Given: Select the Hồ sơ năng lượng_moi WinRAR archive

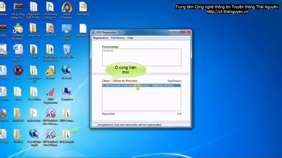Looking at the screenshot, I should point(18,11).
